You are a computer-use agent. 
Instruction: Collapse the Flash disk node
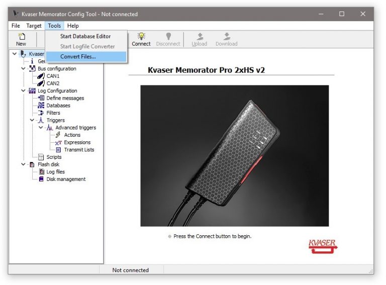pos(24,164)
